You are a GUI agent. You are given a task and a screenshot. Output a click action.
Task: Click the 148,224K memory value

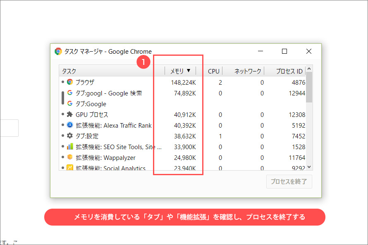(183, 83)
